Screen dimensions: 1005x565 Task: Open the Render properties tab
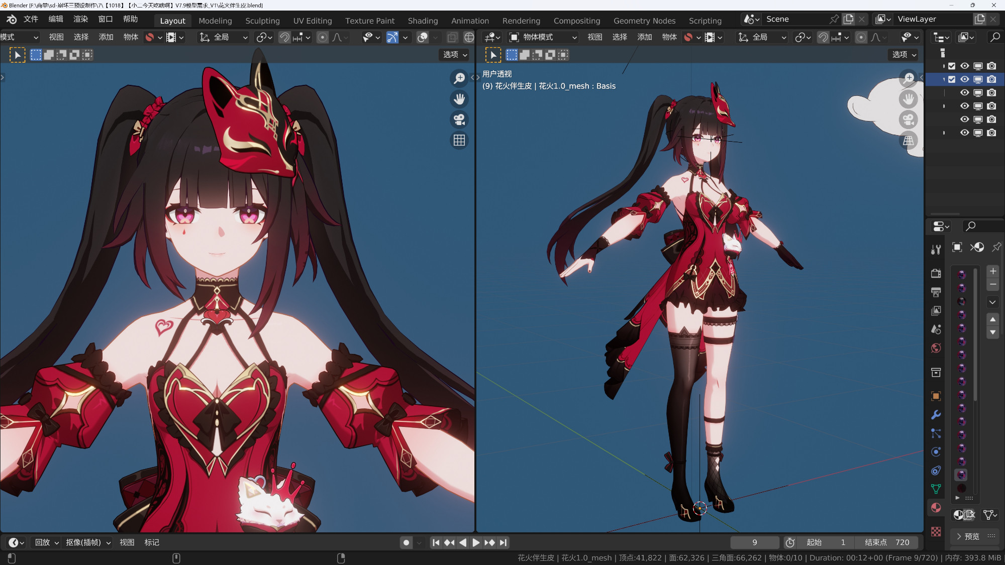[936, 274]
